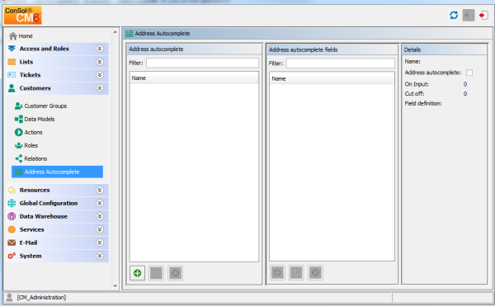The image size is (495, 306).
Task: Click the Data Warehouse section icon
Action: click(12, 216)
